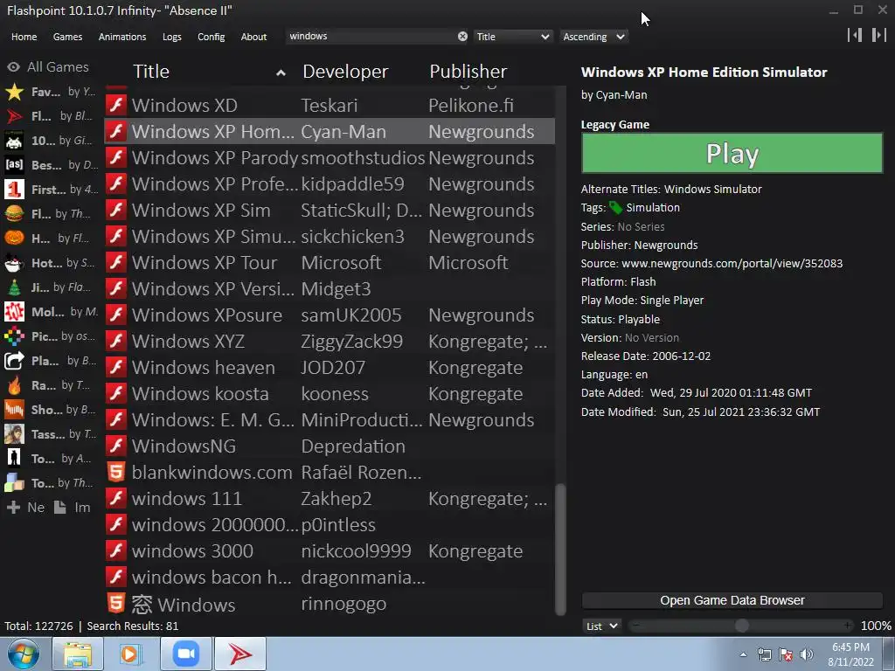
Task: Open the Games tab
Action: (x=67, y=37)
